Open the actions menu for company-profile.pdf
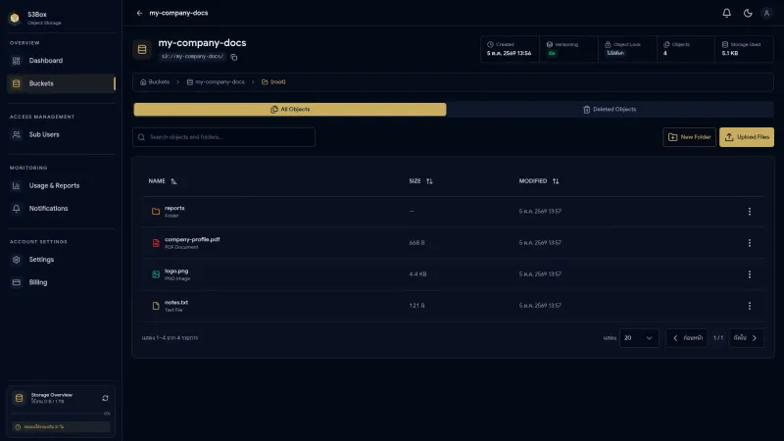 [750, 243]
